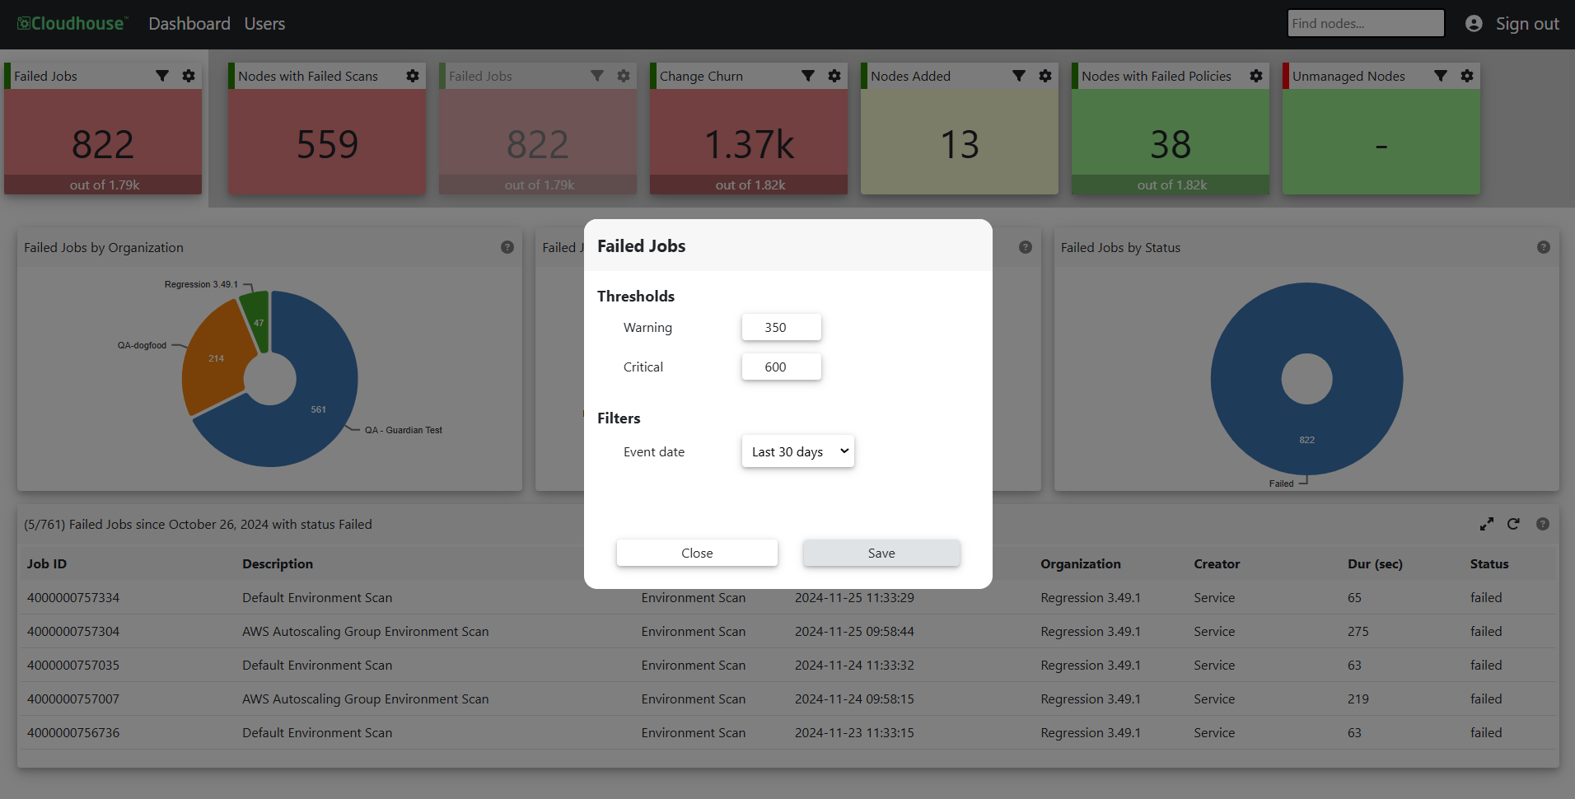
Task: Click filter icon on Change Churn tile
Action: coord(808,76)
